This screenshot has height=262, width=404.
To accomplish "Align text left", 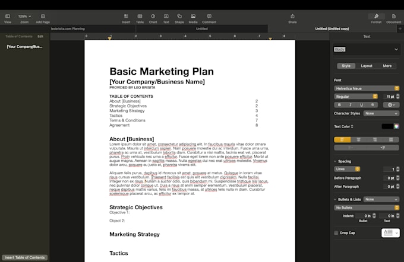I will point(342,140).
